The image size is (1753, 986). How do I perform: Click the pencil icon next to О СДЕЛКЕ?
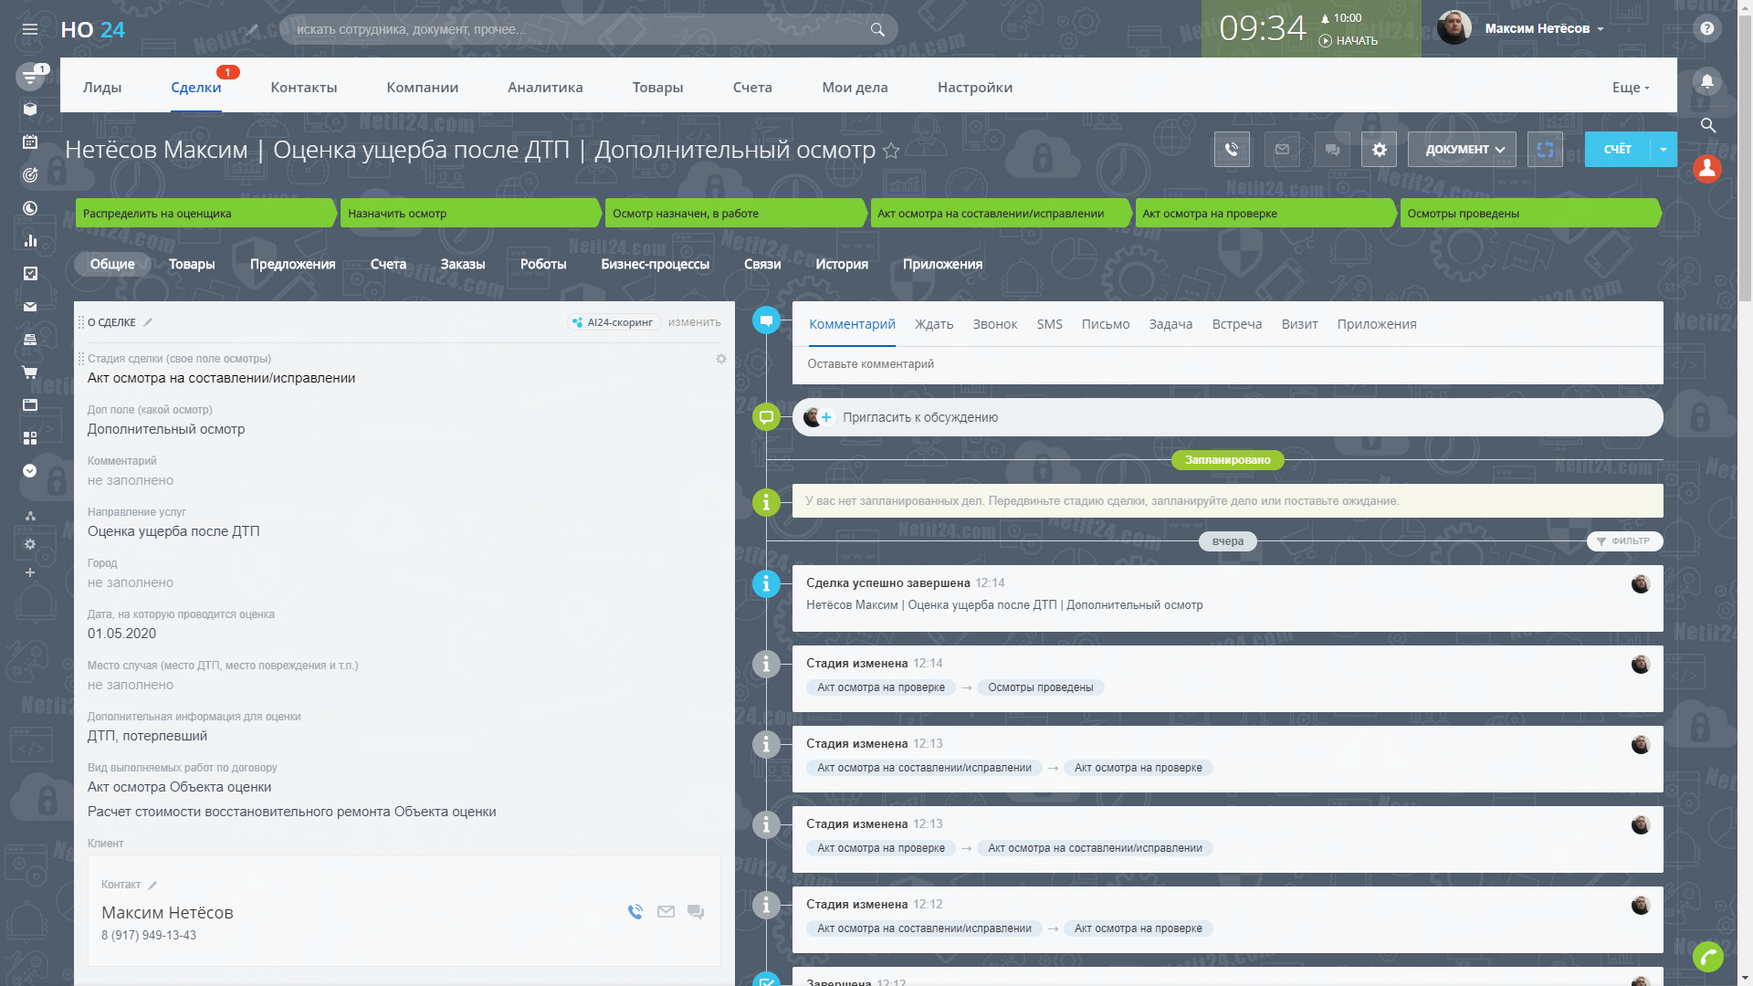tap(148, 322)
